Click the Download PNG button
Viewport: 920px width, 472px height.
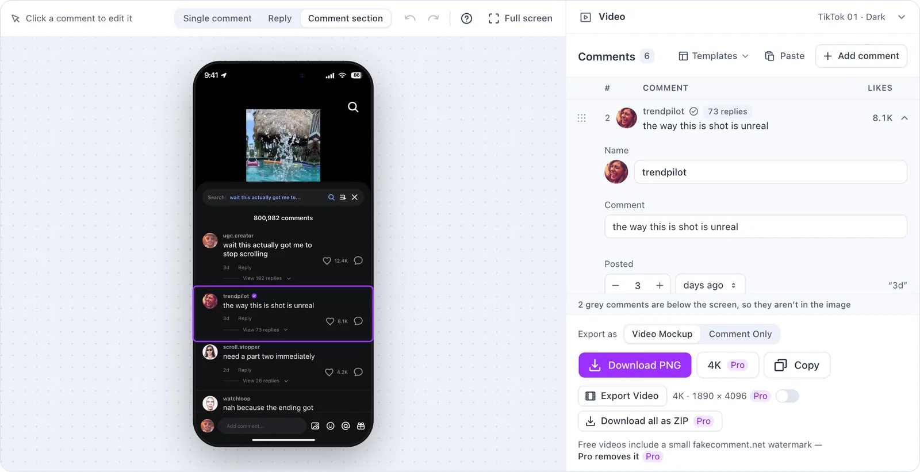tap(635, 365)
